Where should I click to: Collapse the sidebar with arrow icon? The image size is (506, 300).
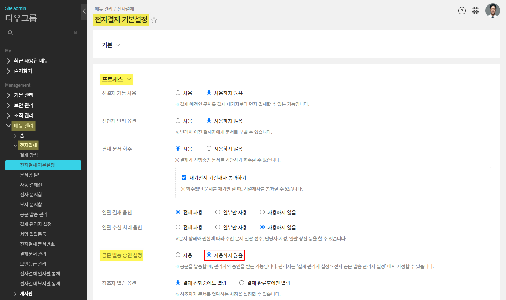pyautogui.click(x=84, y=11)
